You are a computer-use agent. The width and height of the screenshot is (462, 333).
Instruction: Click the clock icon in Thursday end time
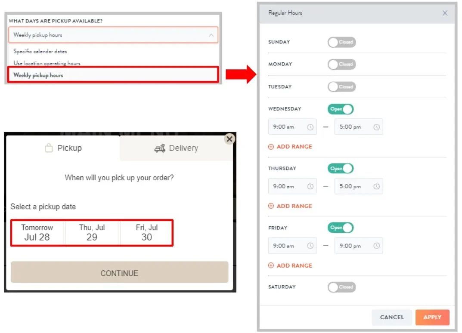pos(377,186)
